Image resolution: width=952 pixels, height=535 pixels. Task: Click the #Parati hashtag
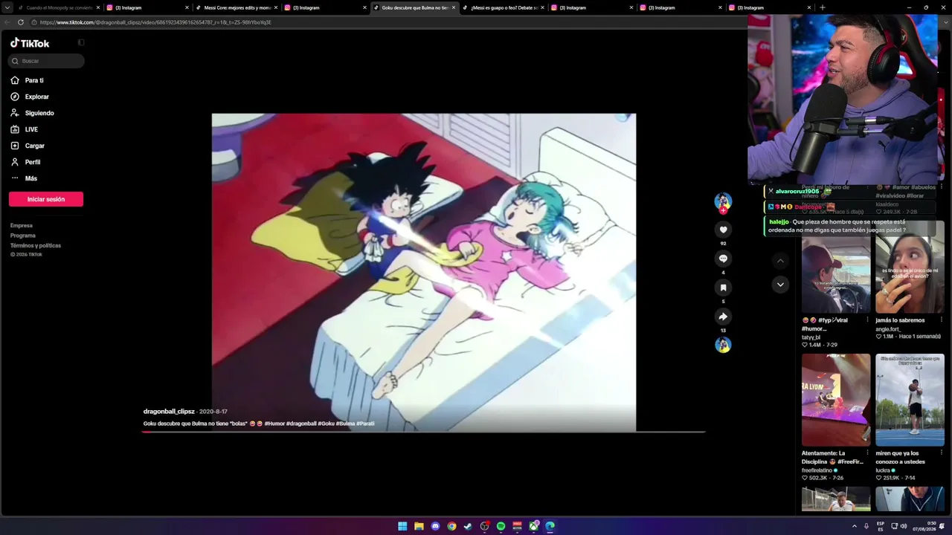tap(365, 424)
